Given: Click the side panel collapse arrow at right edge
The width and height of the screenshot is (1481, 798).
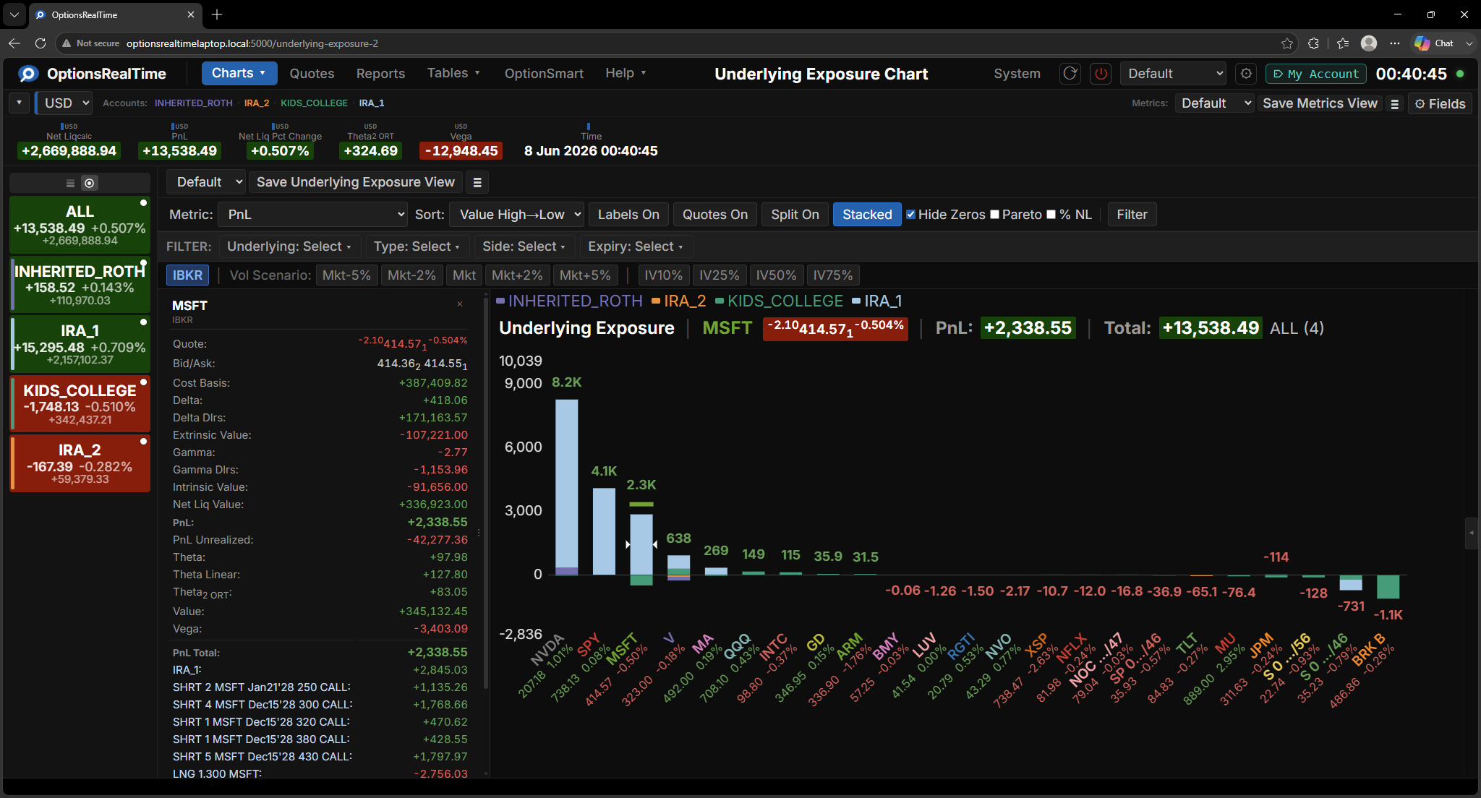Looking at the screenshot, I should coord(1472,533).
